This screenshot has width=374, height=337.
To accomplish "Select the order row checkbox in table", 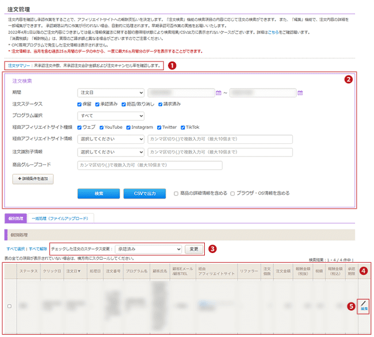I will [x=9, y=306].
